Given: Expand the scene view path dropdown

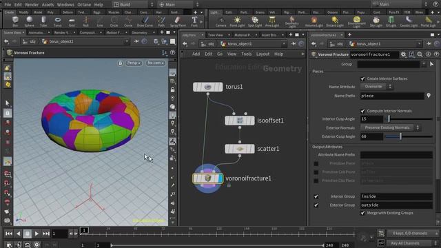Looking at the screenshot, I should click(127, 41).
